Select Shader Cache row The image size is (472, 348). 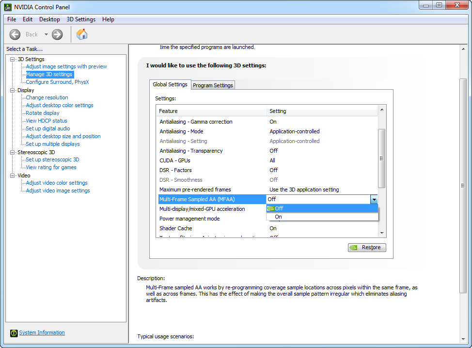coord(267,228)
